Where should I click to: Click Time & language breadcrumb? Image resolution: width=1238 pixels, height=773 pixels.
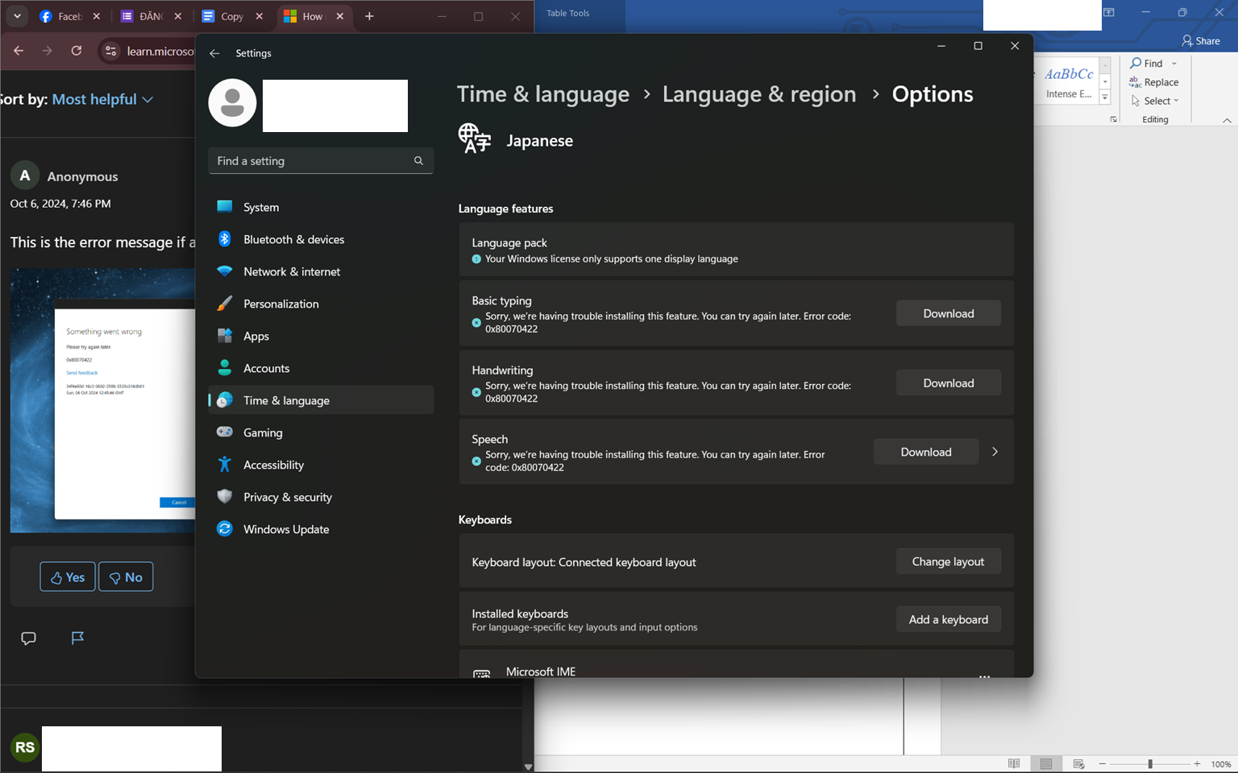click(x=543, y=94)
